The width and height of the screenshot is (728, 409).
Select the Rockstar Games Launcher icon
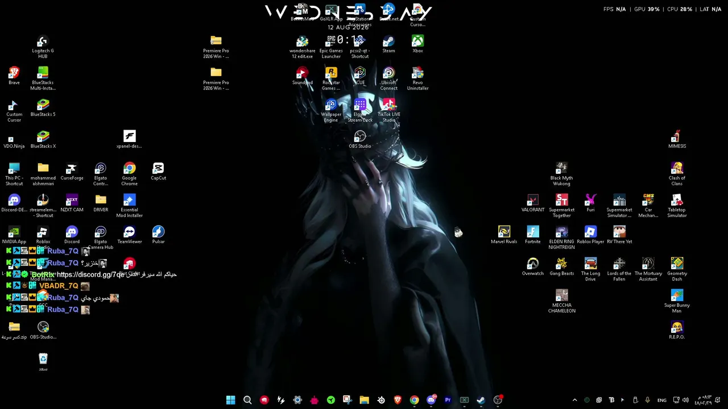click(x=331, y=79)
